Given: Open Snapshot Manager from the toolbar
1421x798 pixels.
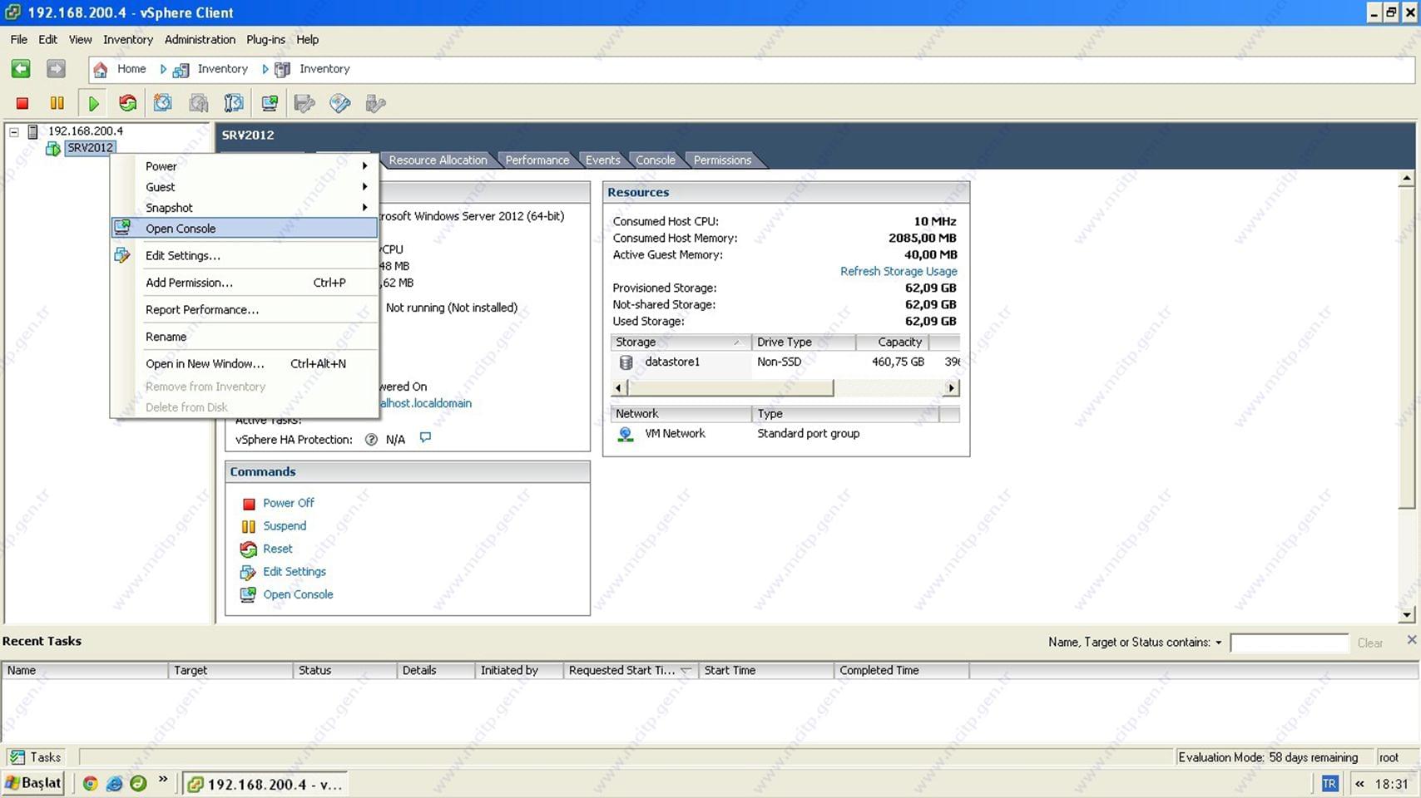Looking at the screenshot, I should pyautogui.click(x=234, y=103).
